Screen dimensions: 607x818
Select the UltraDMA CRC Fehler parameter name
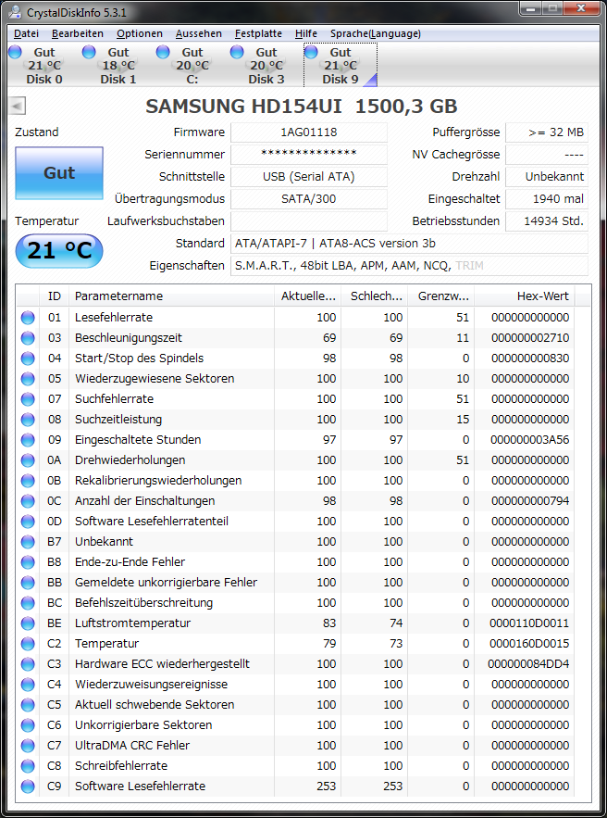click(132, 745)
